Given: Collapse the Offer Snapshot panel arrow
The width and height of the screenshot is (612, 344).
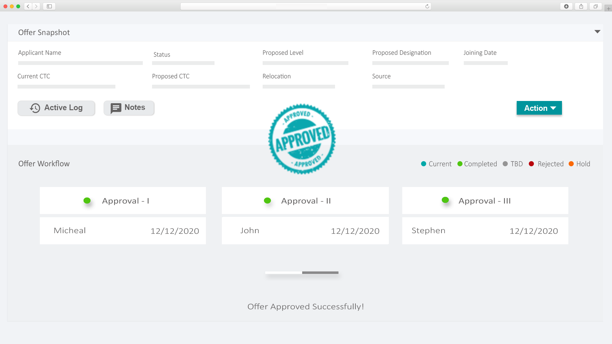Looking at the screenshot, I should tap(597, 32).
